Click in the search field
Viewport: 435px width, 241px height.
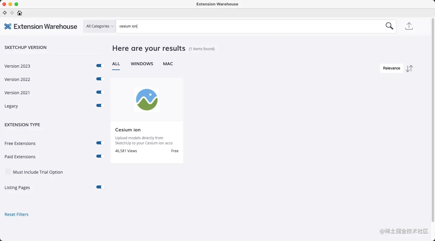pos(251,26)
